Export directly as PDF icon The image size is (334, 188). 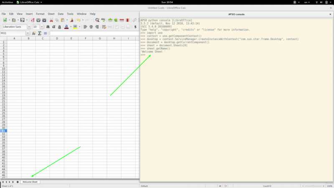pos(33,20)
